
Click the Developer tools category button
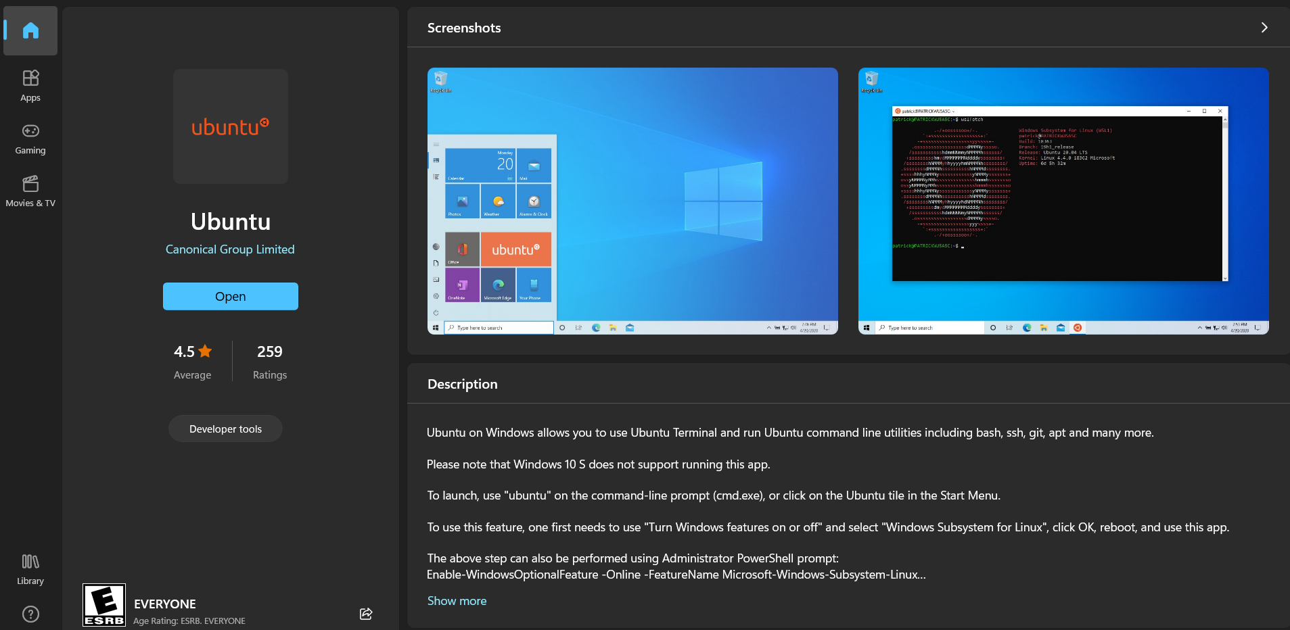click(225, 429)
